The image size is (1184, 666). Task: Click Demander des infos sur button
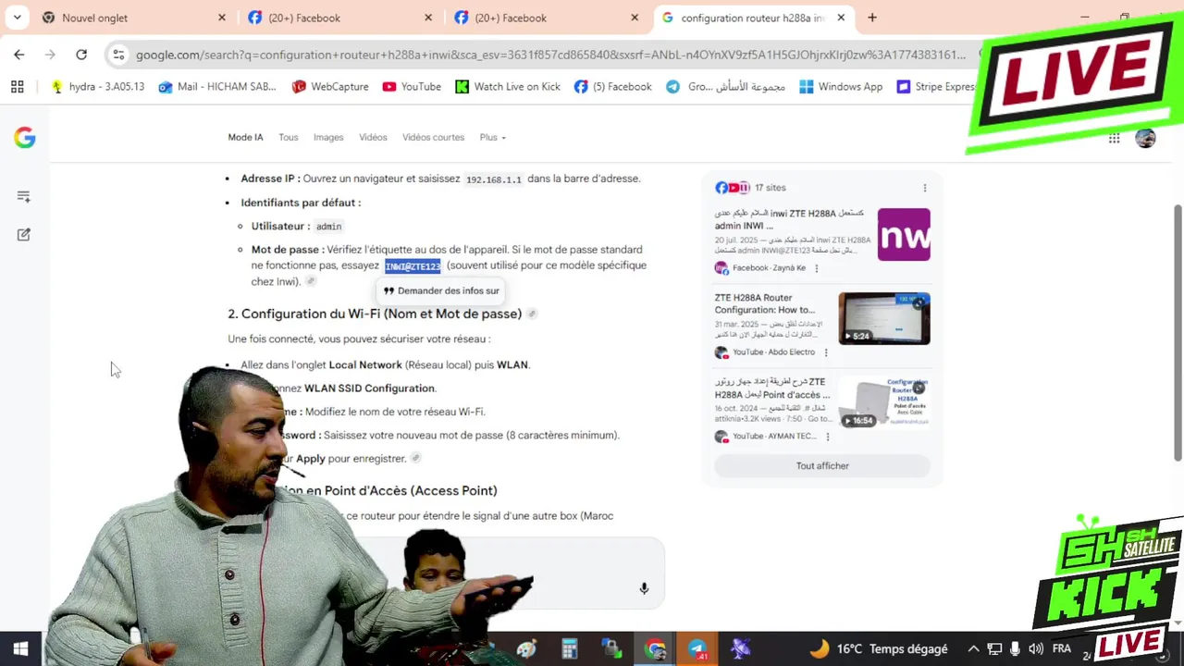click(441, 290)
